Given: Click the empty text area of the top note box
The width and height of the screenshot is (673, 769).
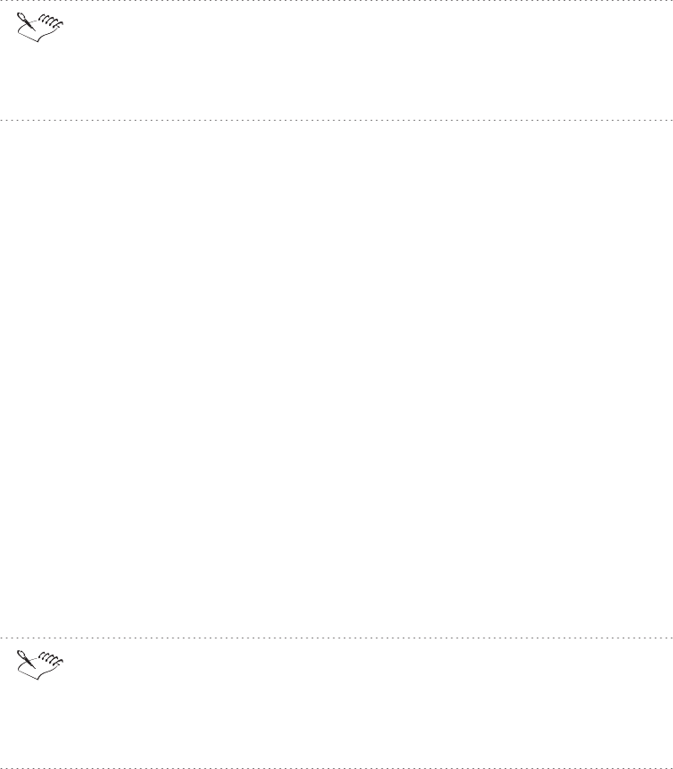Looking at the screenshot, I should coord(367,60).
